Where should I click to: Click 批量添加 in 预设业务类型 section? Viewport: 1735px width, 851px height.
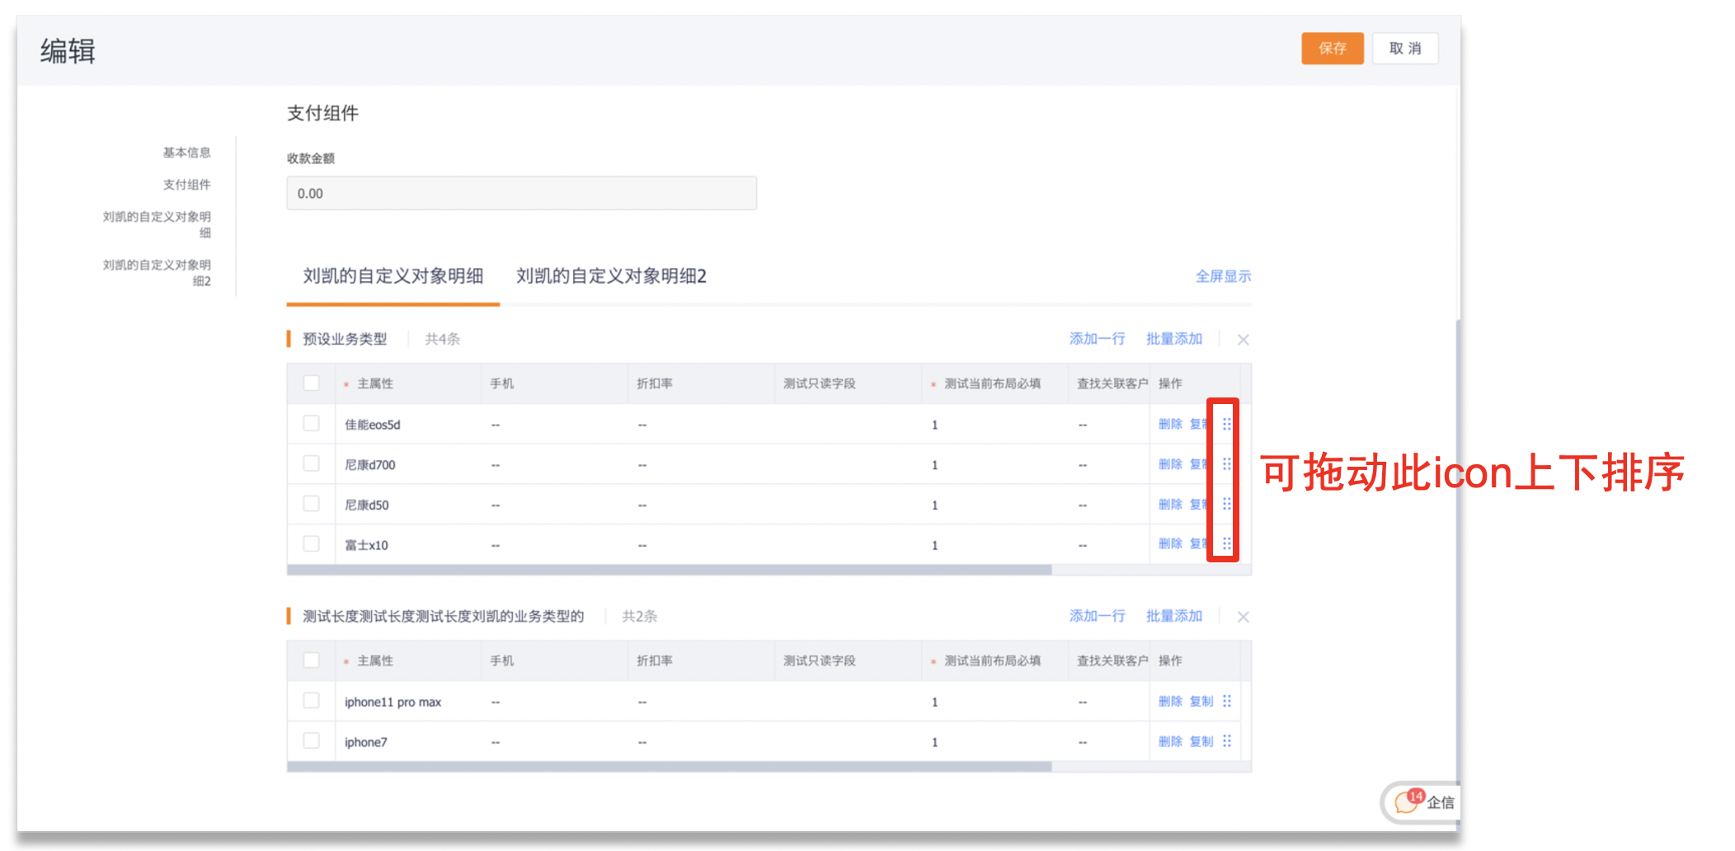click(1174, 339)
